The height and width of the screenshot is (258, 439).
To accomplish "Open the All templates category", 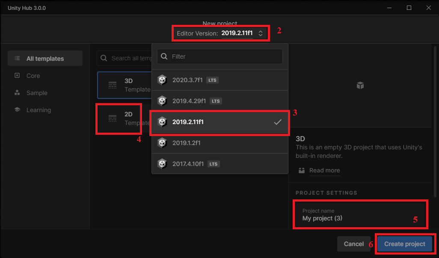I will click(45, 59).
